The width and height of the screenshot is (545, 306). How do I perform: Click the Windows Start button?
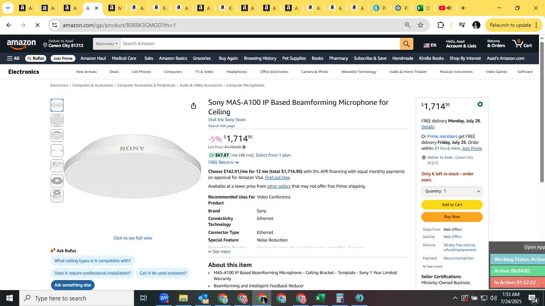point(10,298)
